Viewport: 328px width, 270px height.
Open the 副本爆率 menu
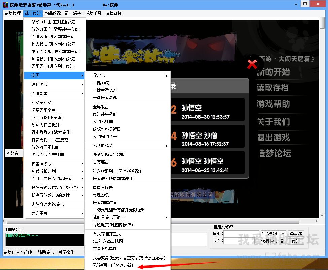click(73, 13)
